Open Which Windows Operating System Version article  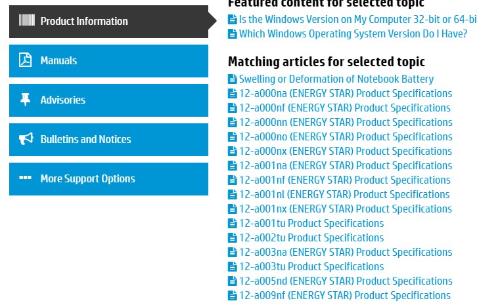[353, 33]
